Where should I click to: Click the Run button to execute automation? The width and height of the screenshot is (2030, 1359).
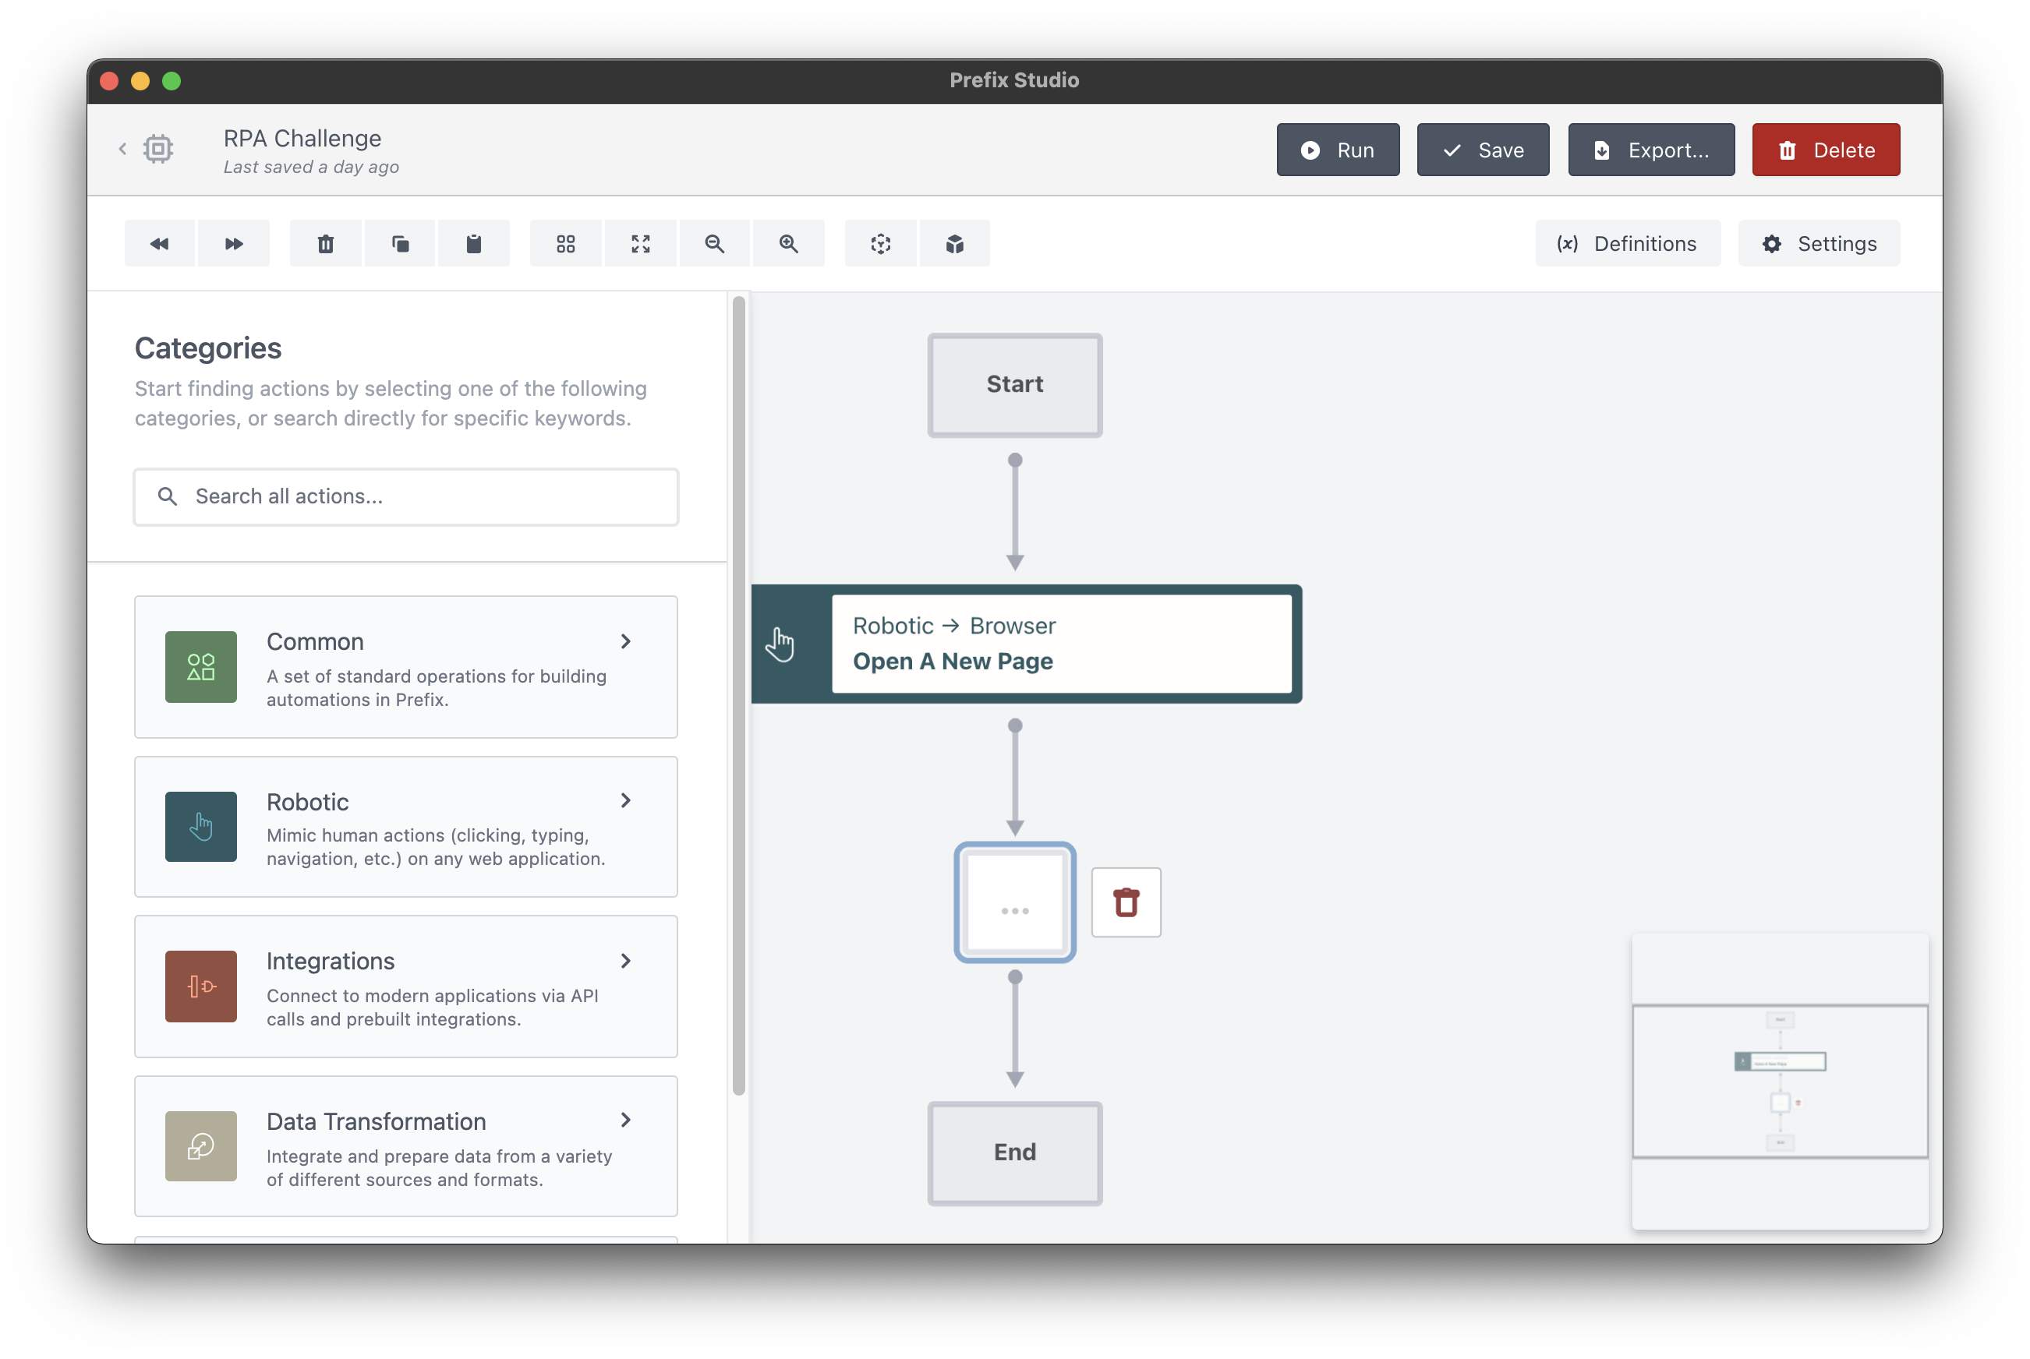pyautogui.click(x=1339, y=149)
